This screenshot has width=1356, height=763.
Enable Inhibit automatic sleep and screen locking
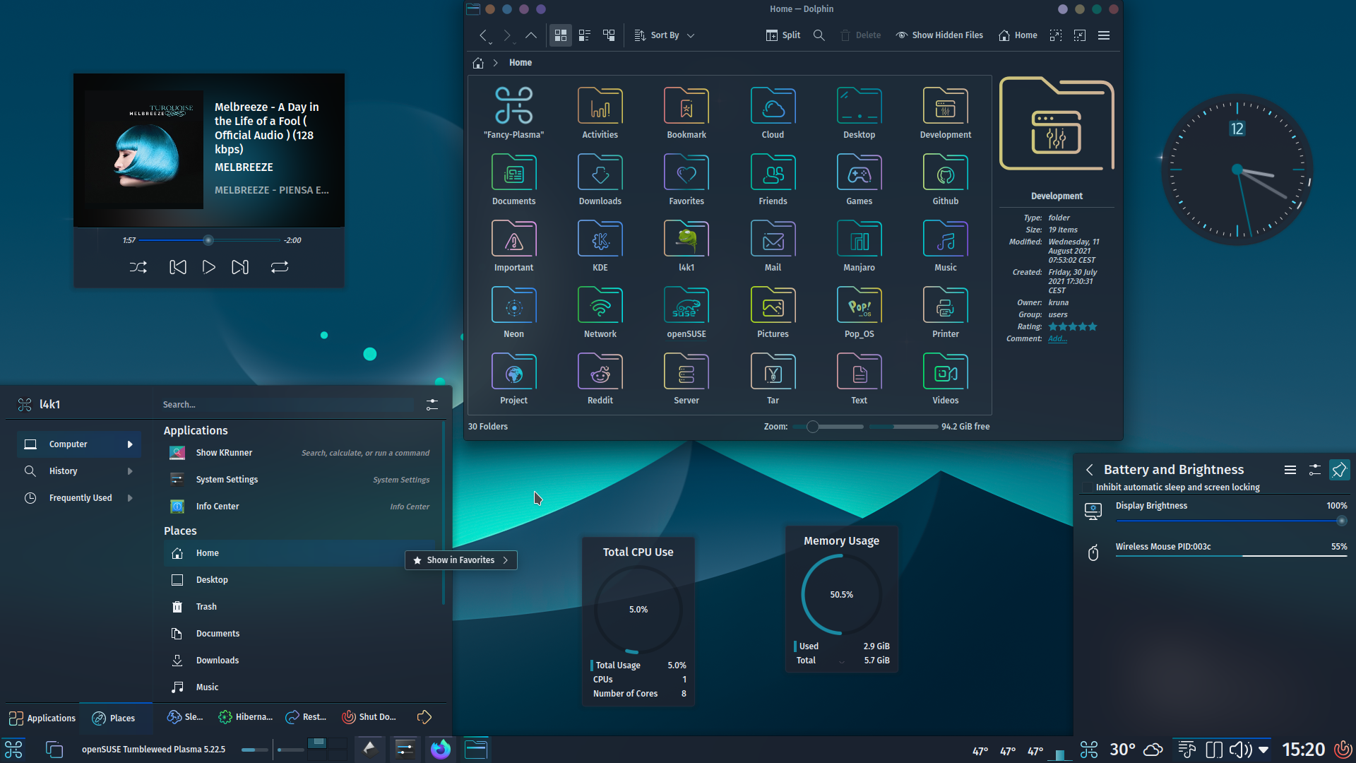(x=1088, y=487)
